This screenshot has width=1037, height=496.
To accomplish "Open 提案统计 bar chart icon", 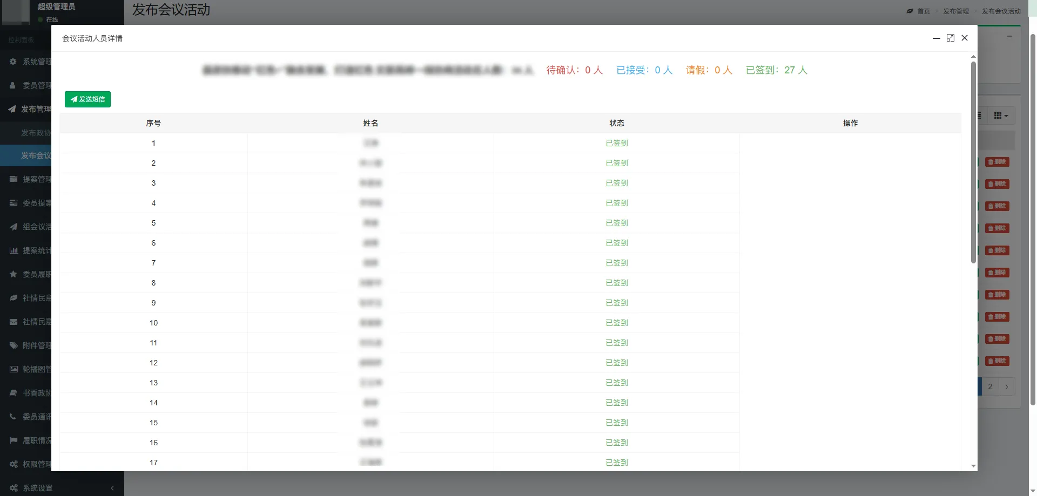I will (x=14, y=250).
